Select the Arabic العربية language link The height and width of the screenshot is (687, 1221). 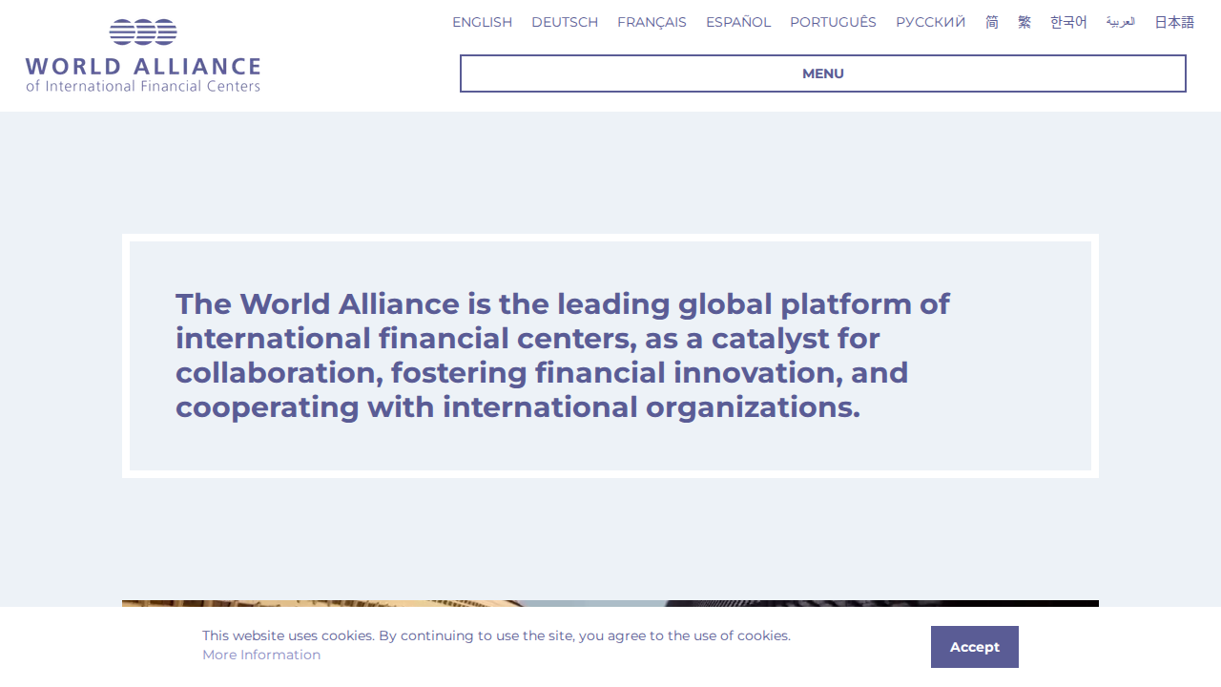point(1121,22)
